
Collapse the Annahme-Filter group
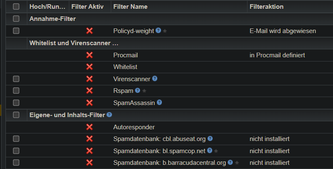pyautogui.click(x=52, y=18)
